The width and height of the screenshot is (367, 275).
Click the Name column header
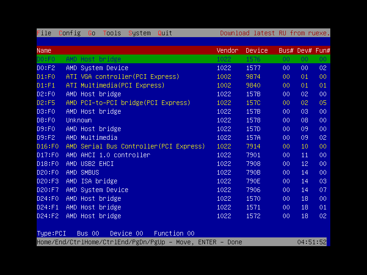(x=44, y=50)
